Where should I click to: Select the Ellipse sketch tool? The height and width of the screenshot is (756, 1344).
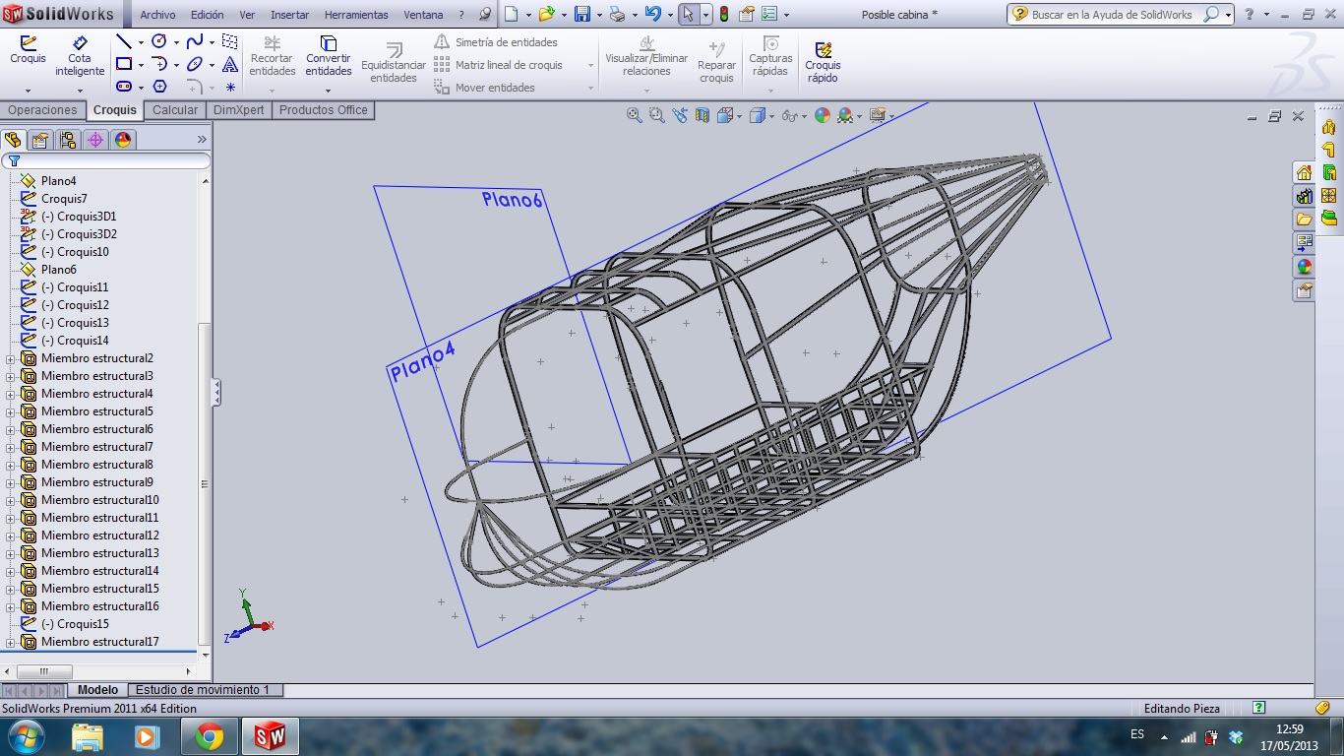[x=194, y=64]
